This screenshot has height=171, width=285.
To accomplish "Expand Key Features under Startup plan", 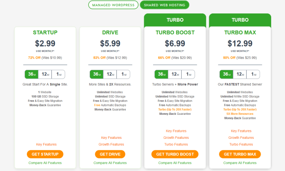I will click(46, 144).
